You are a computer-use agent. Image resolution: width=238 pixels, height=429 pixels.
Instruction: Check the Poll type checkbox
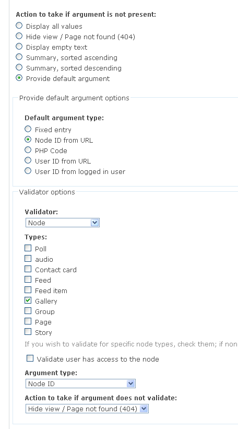[28, 248]
